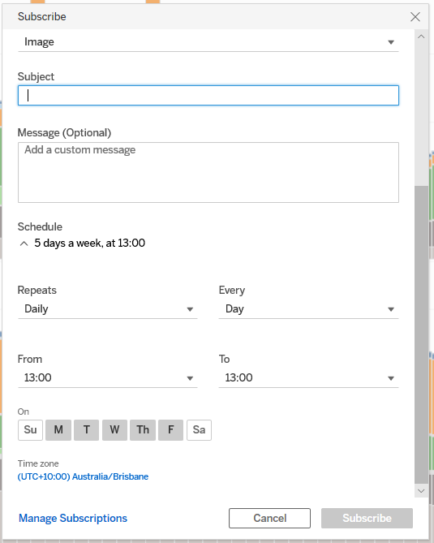
Task: Collapse the Schedule section chevron
Action: 24,243
